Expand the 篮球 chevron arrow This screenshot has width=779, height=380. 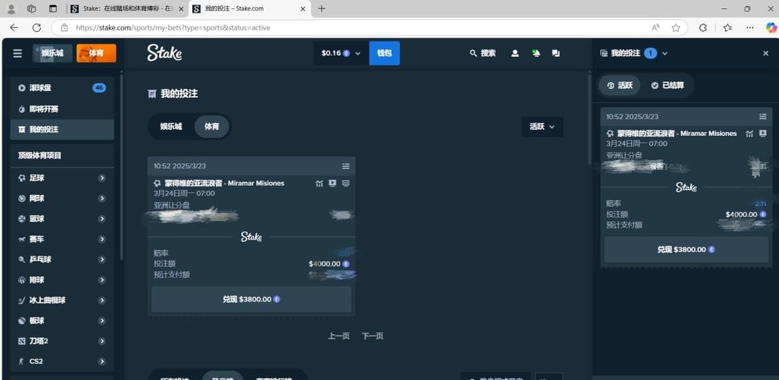tap(102, 219)
